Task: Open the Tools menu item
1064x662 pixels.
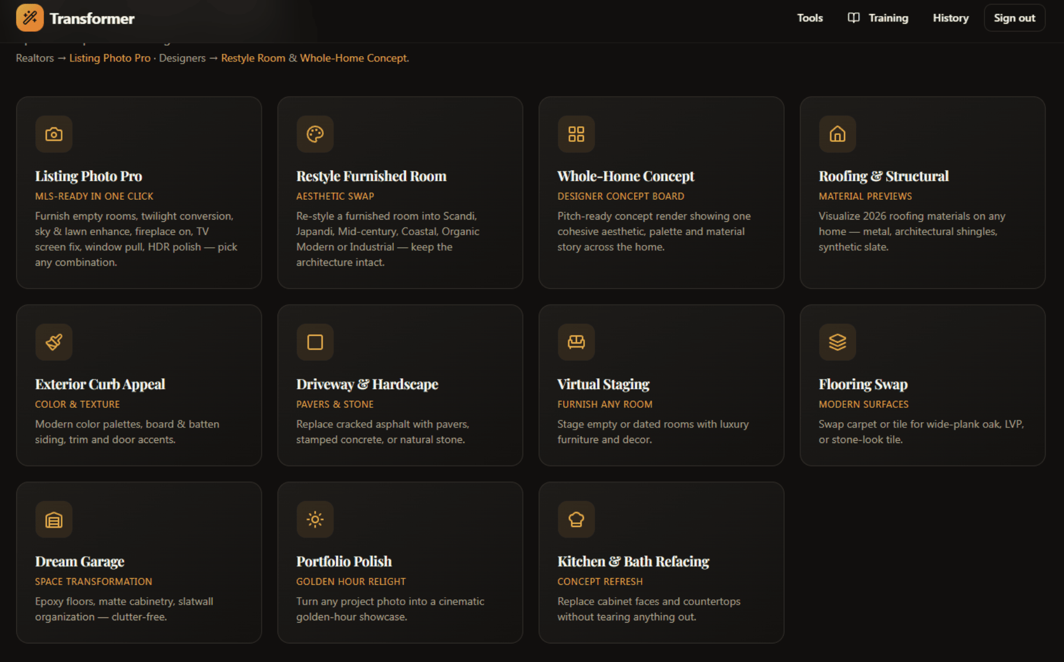Action: [x=810, y=18]
